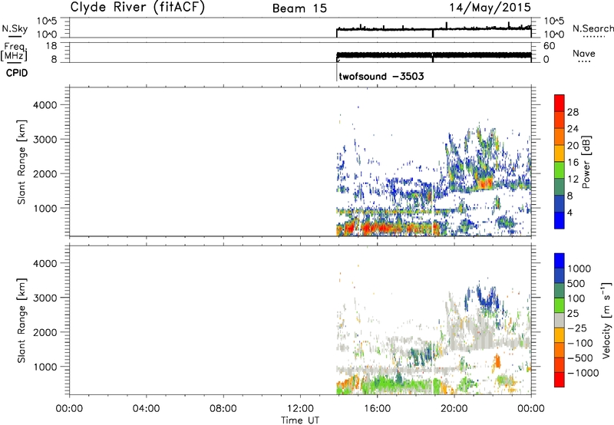The width and height of the screenshot is (614, 425).
Task: Click the 'Velocity [m s-1]' colorbar title
Action: click(606, 321)
